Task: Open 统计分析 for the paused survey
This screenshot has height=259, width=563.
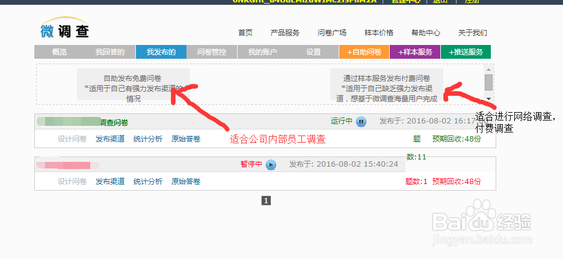Action: (148, 182)
